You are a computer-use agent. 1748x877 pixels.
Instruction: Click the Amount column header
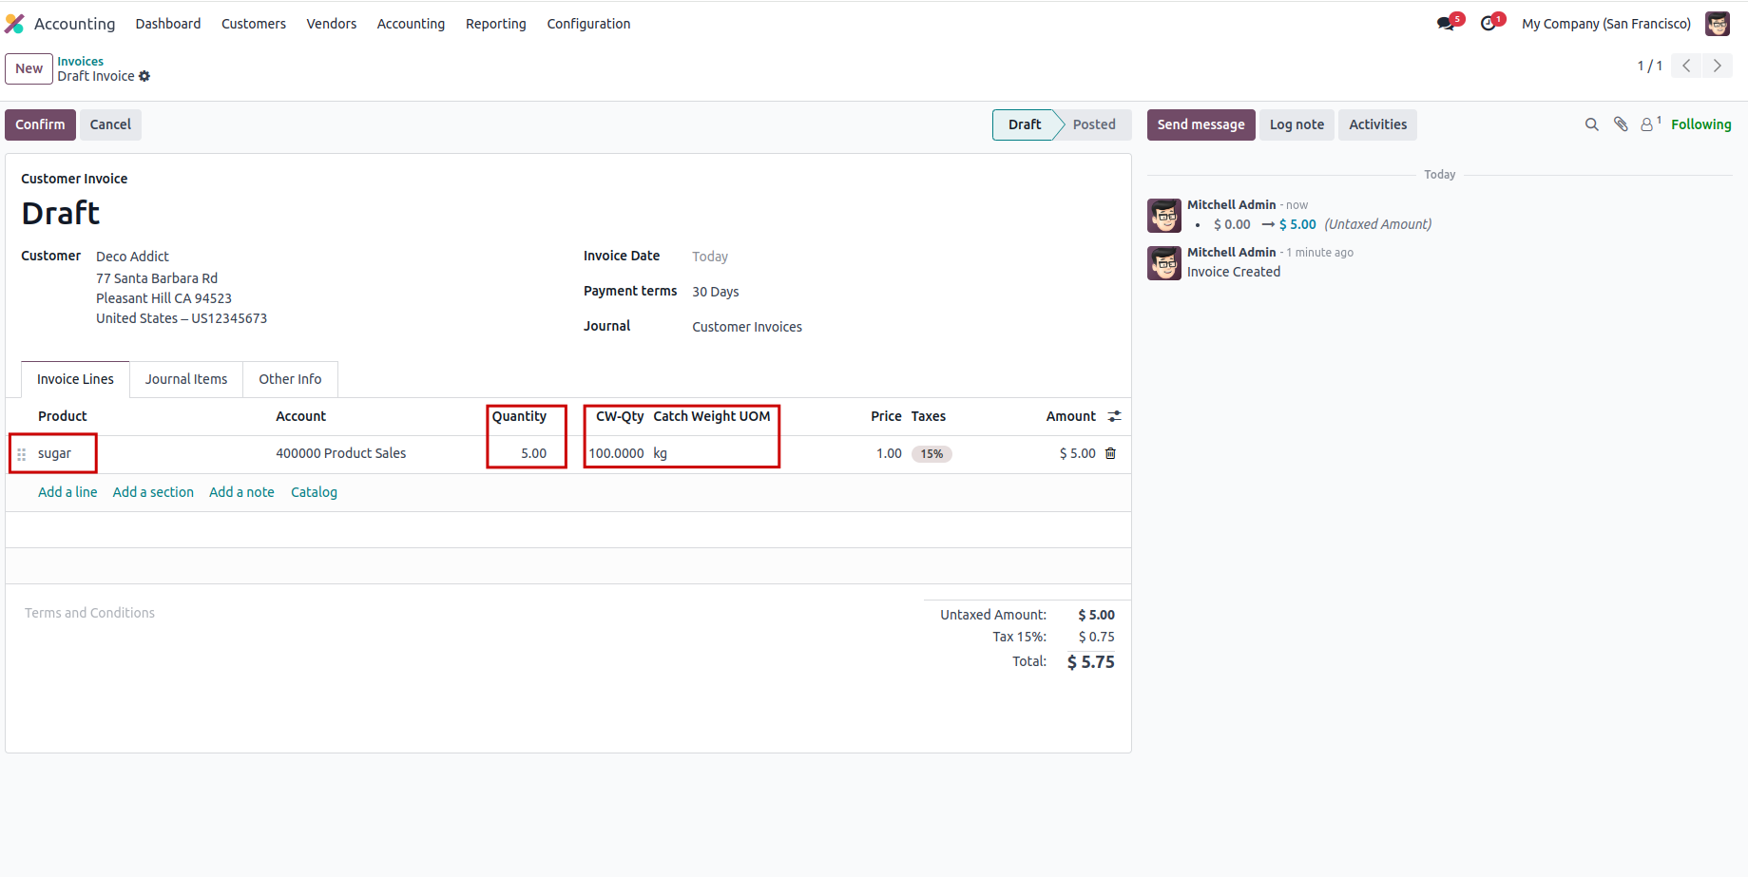pyautogui.click(x=1070, y=416)
